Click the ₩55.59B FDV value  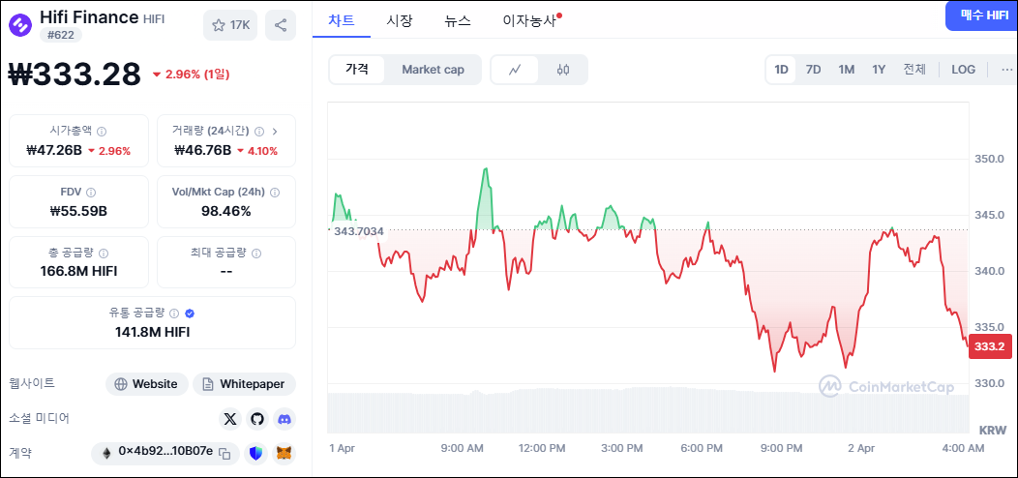(x=78, y=211)
